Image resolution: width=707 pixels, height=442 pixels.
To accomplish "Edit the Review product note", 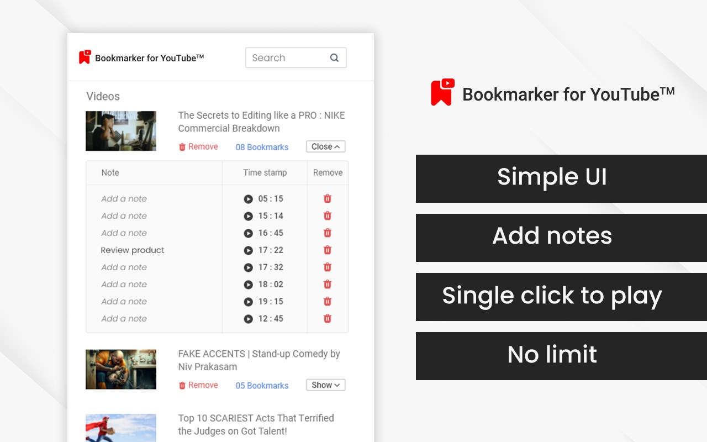I will [x=133, y=250].
